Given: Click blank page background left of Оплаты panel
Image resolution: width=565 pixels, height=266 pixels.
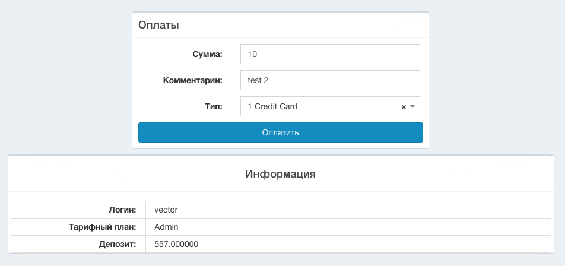Looking at the screenshot, I should (x=65, y=77).
